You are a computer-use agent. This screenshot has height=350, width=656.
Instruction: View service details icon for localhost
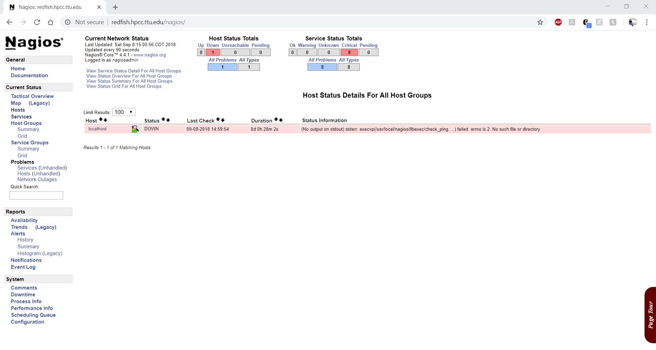[135, 129]
